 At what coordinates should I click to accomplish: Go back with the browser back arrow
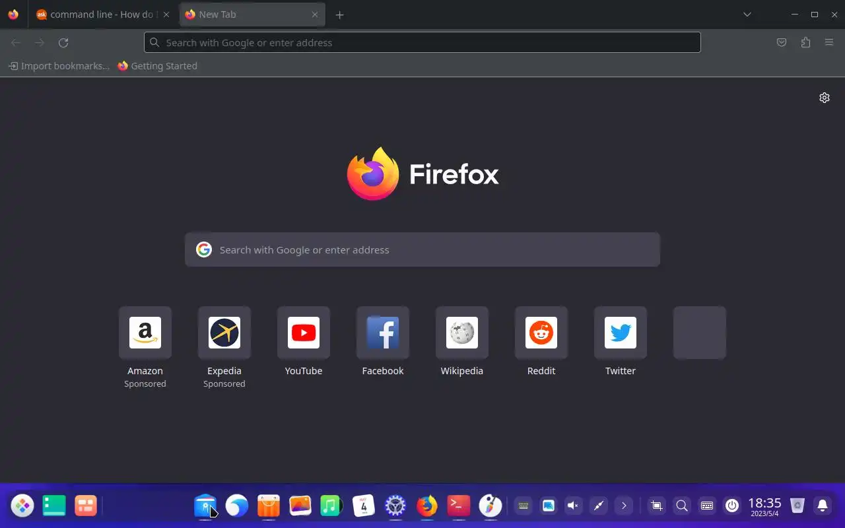(x=16, y=42)
